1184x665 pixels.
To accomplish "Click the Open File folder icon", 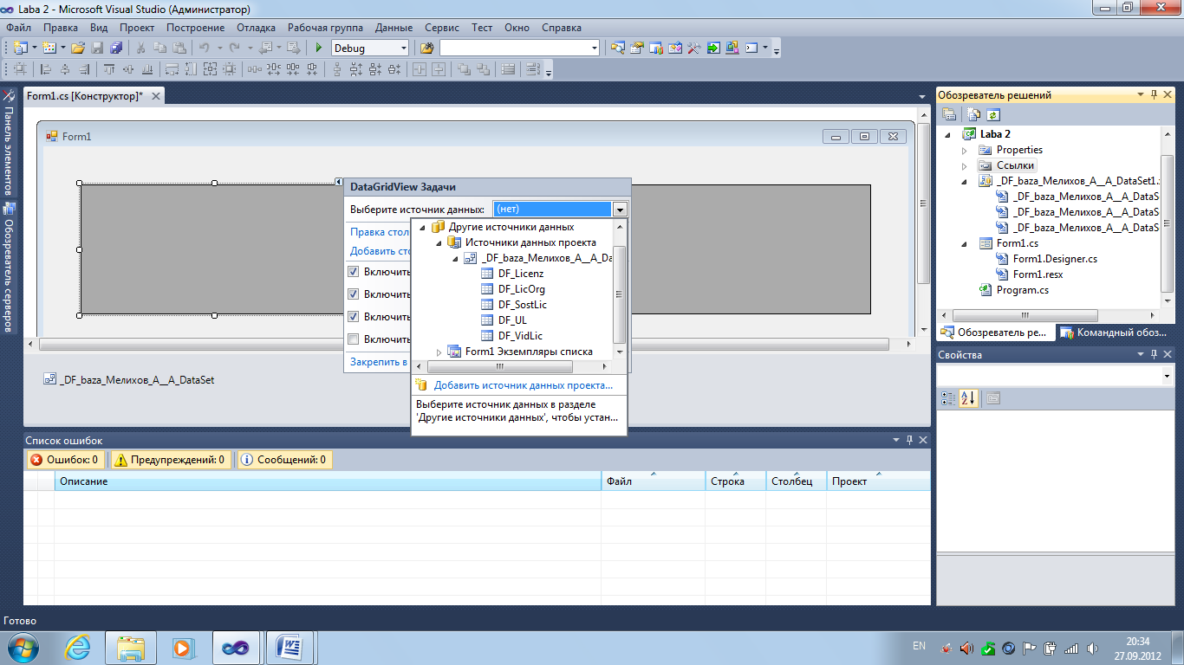I will [x=78, y=48].
